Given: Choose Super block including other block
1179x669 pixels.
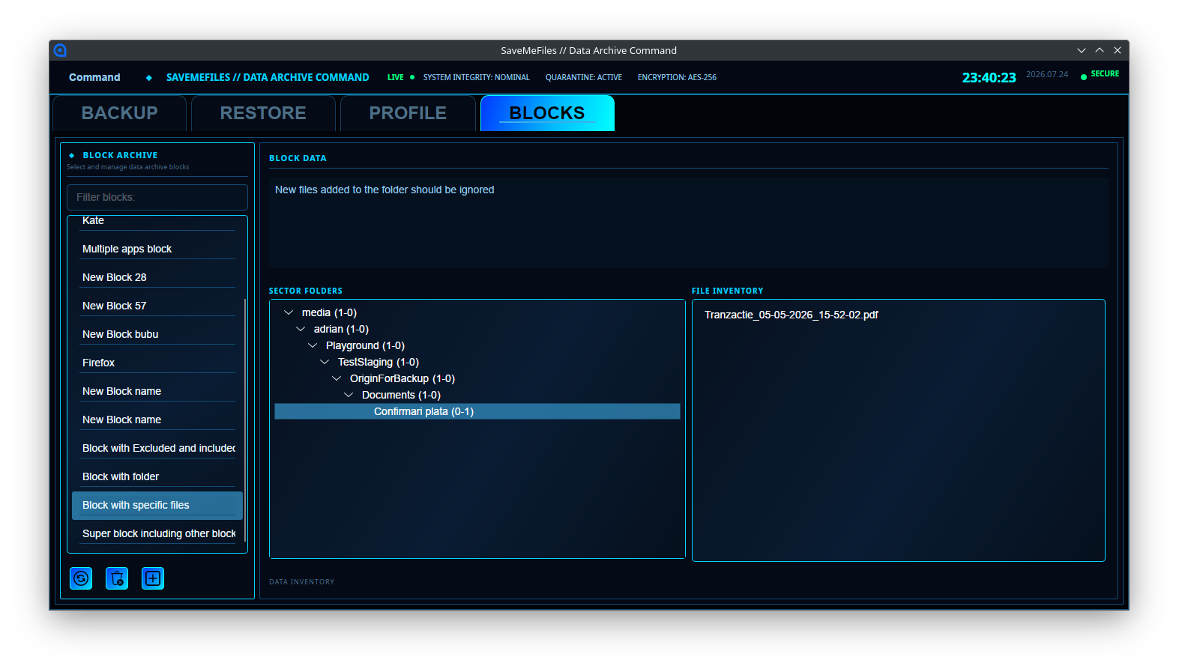Looking at the screenshot, I should coord(157,533).
